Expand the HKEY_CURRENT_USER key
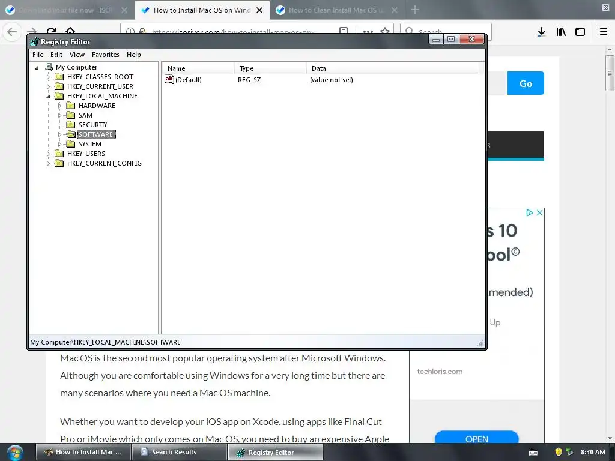Image resolution: width=615 pixels, height=461 pixels. pyautogui.click(x=48, y=86)
